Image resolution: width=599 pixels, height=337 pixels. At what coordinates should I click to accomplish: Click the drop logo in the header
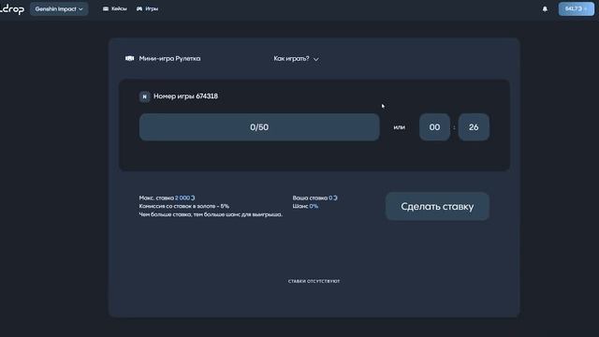[x=12, y=9]
